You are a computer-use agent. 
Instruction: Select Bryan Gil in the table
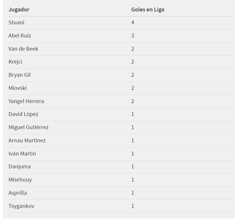click(x=19, y=75)
